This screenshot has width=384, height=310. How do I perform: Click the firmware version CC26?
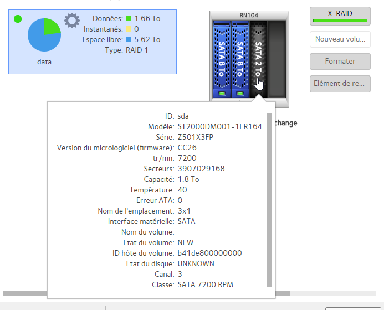(x=187, y=148)
